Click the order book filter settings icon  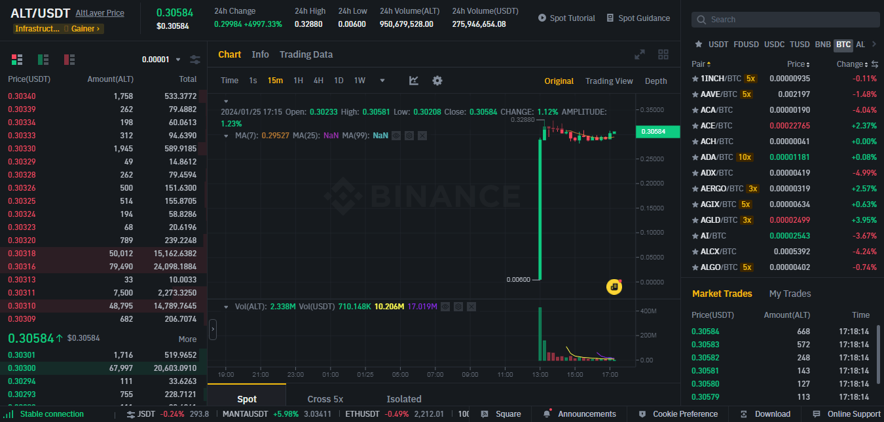194,59
